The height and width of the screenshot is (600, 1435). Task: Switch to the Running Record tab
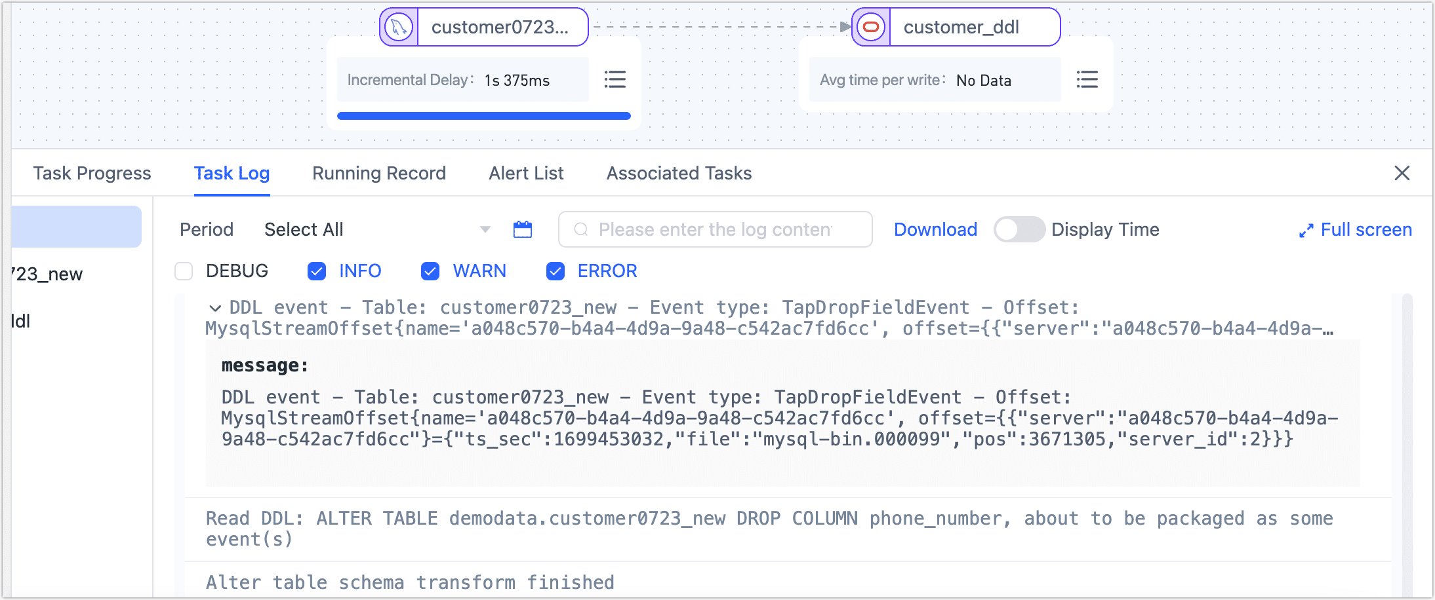378,173
